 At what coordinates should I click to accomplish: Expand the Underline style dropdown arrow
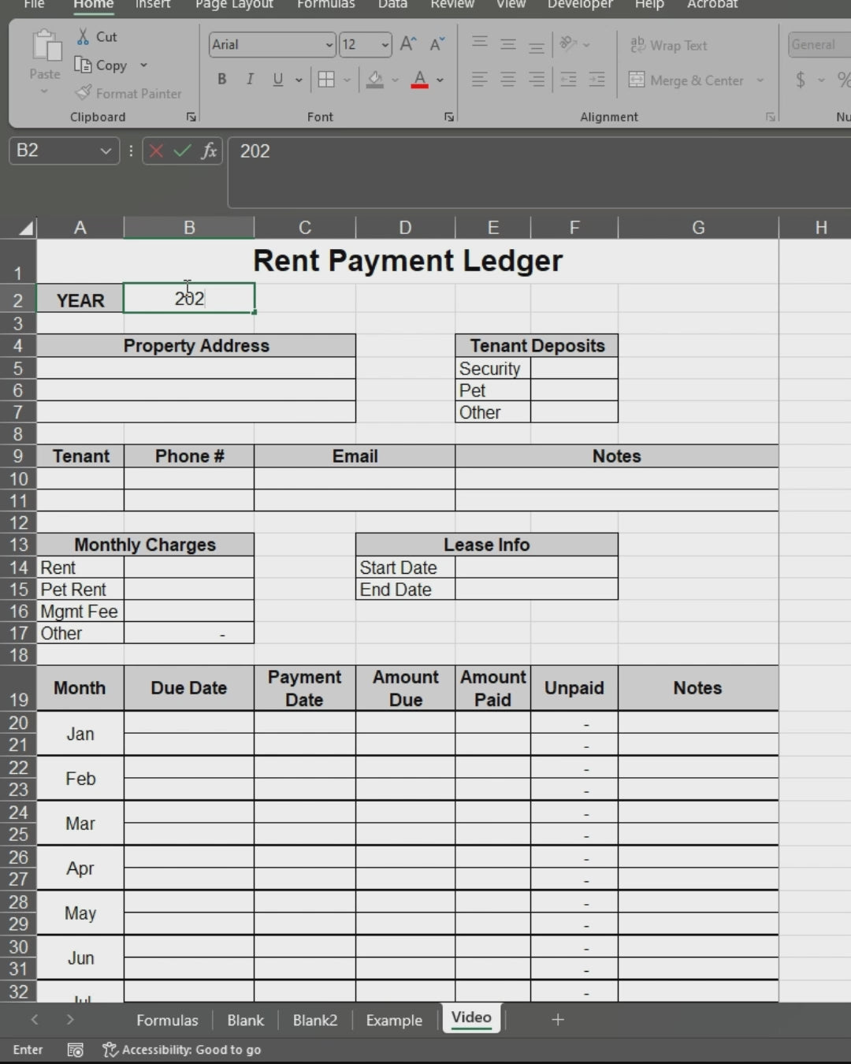(x=299, y=80)
